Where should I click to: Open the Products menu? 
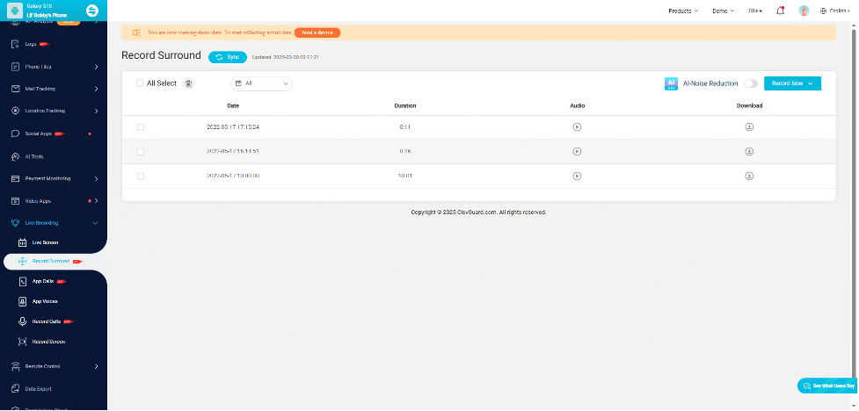click(x=683, y=11)
